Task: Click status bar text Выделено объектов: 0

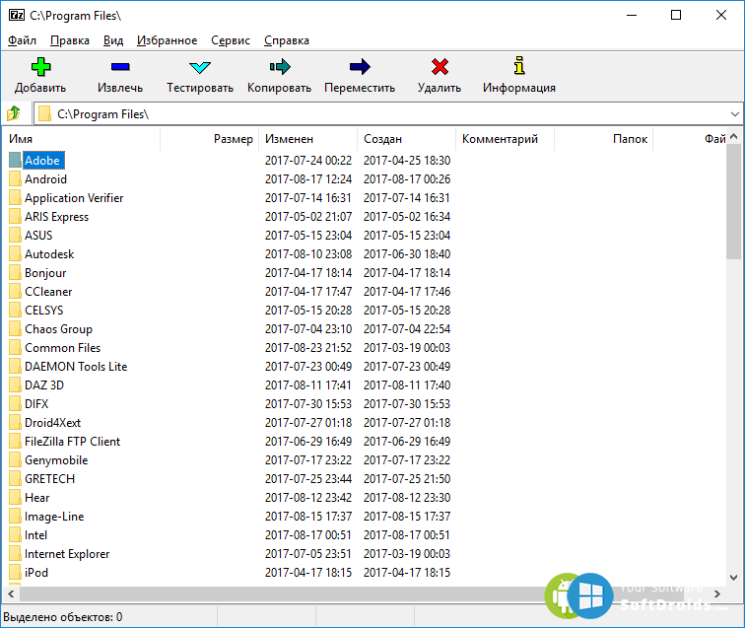Action: [63, 617]
